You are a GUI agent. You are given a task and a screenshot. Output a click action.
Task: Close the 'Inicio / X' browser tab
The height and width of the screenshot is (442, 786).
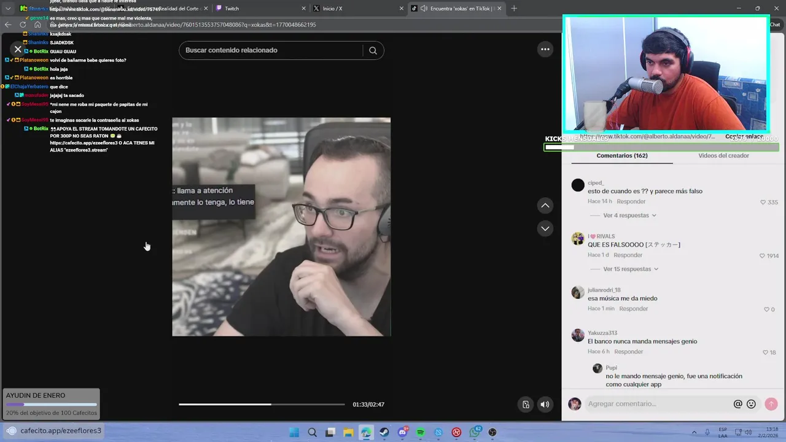click(402, 9)
